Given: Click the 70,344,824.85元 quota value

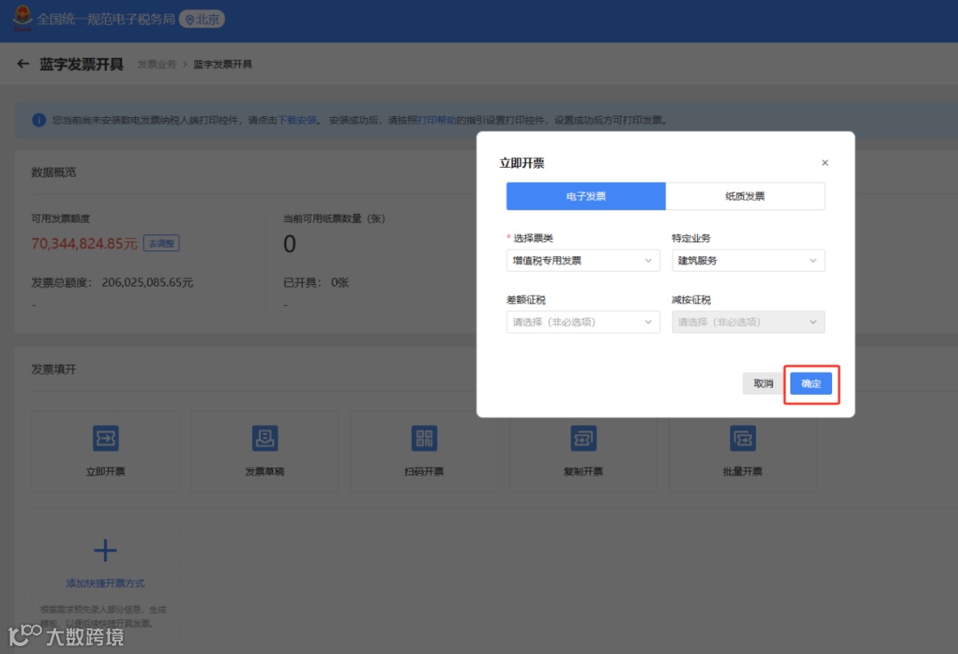Looking at the screenshot, I should click(x=84, y=243).
